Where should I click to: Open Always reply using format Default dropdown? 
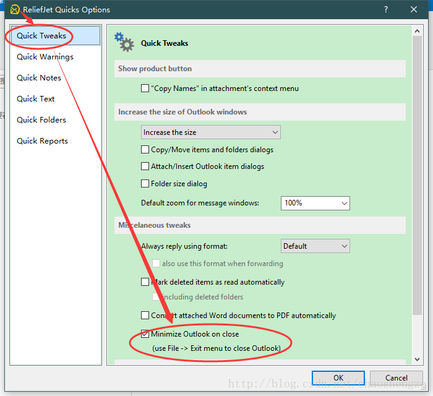[x=315, y=246]
